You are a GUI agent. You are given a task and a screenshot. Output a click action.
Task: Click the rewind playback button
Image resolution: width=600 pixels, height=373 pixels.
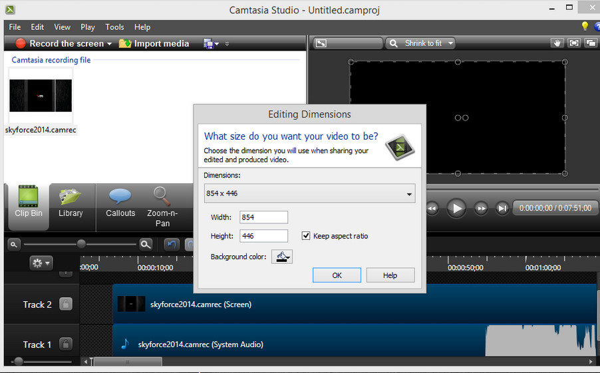tap(432, 209)
